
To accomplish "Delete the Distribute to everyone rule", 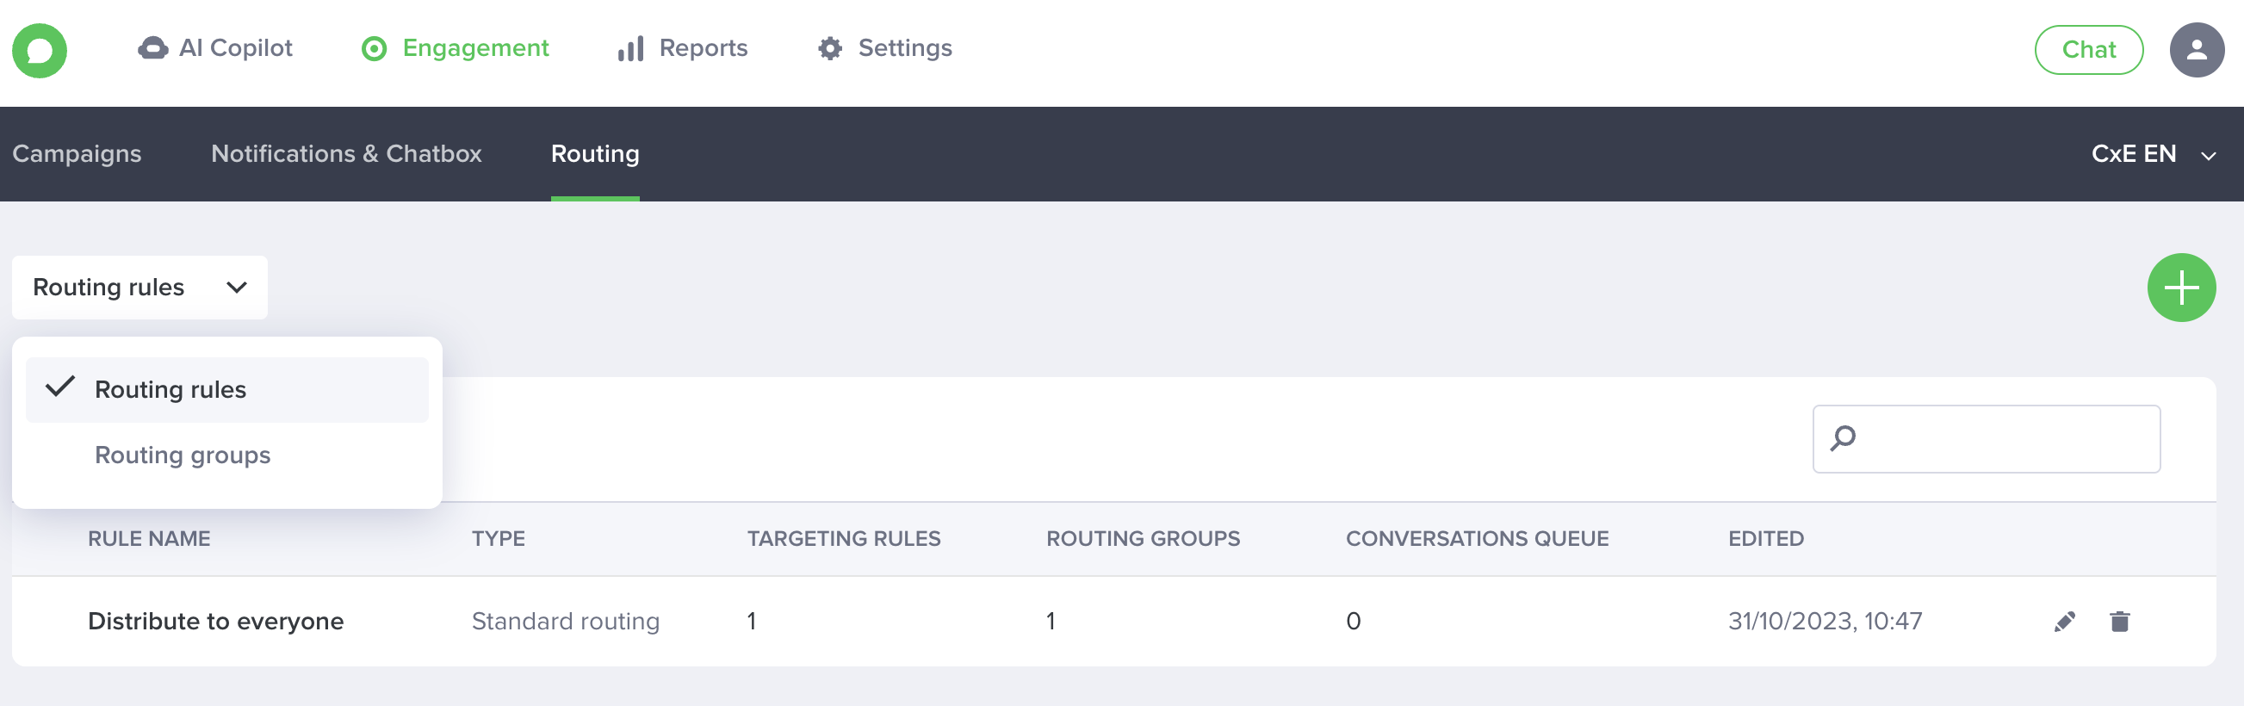I will pos(2119,622).
